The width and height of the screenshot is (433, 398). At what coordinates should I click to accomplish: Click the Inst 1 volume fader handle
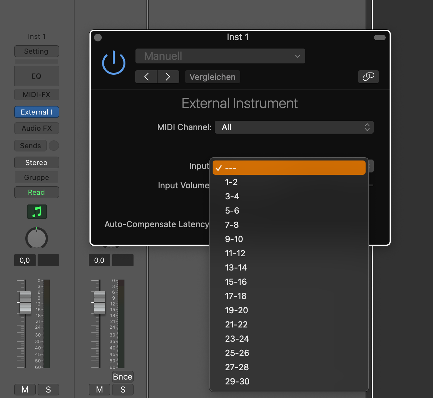(x=25, y=302)
